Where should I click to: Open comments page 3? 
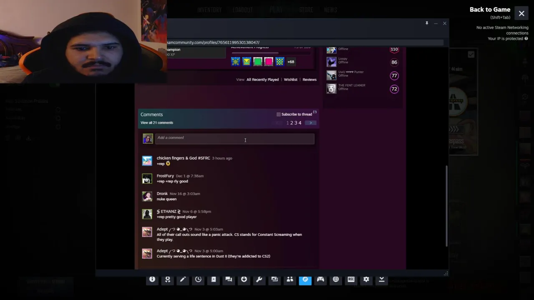click(296, 123)
